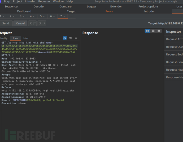This screenshot has width=183, height=142.
Task: Open request pane hamburger options menu
Action: pos(76,38)
